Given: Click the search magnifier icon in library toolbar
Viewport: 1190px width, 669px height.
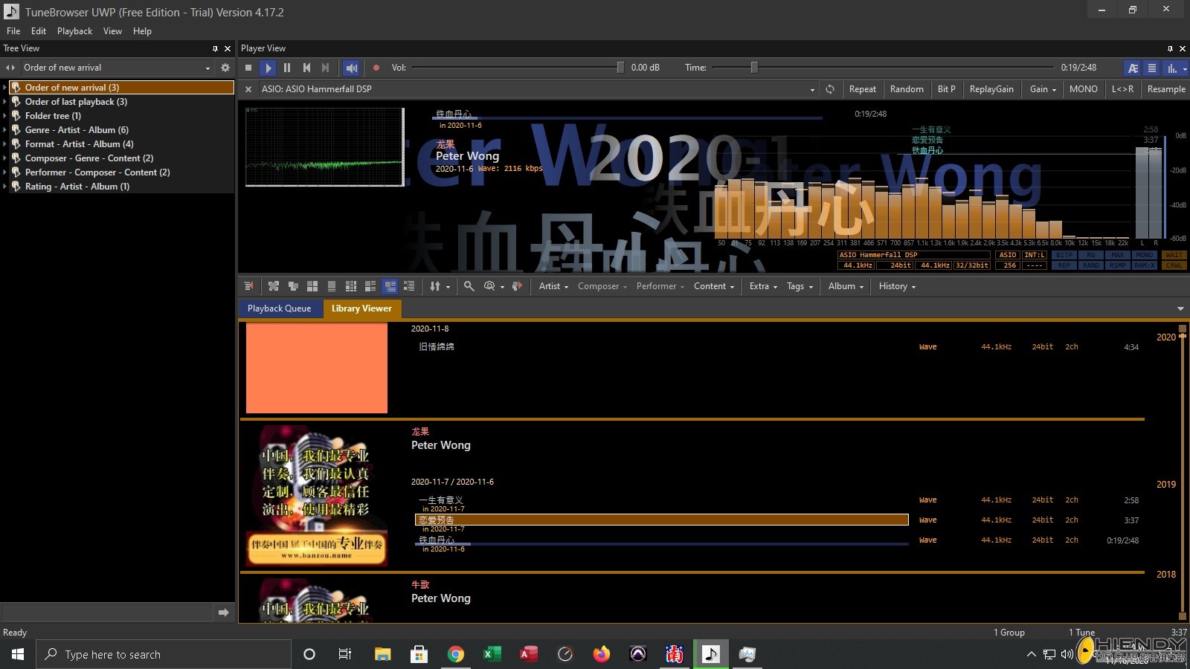Looking at the screenshot, I should tap(469, 286).
